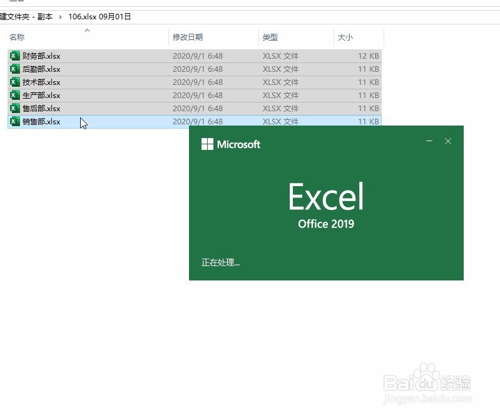The height and width of the screenshot is (416, 500).
Task: Click the 正在处理... status text
Action: point(220,262)
